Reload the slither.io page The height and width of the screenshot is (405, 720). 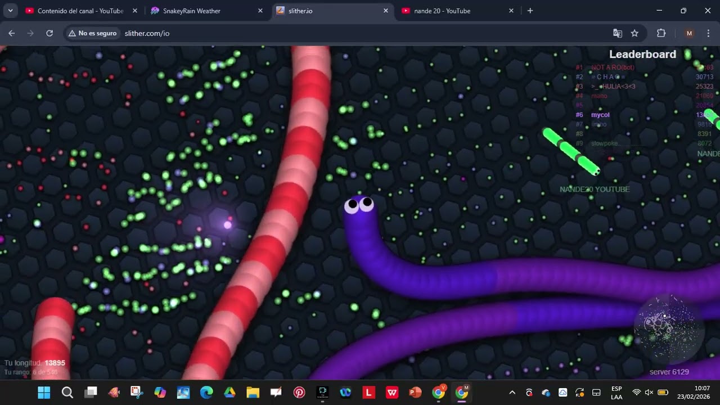(x=49, y=33)
